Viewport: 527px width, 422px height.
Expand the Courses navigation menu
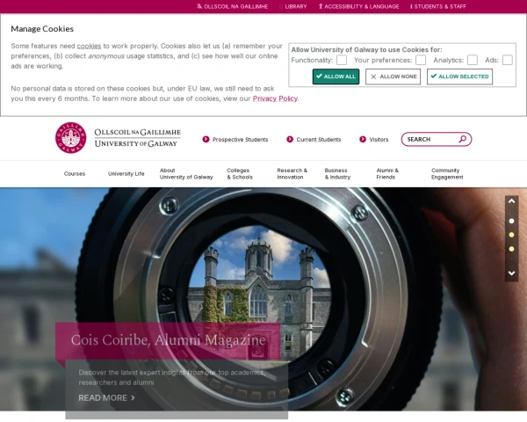[75, 174]
